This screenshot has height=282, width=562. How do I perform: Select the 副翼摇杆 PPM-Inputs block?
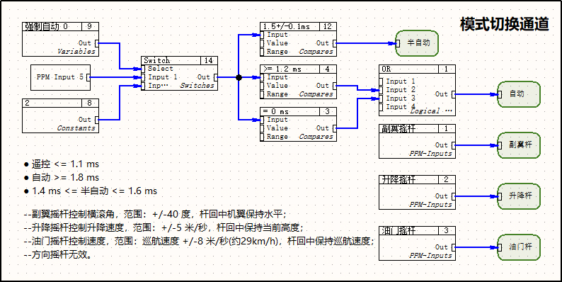417,142
